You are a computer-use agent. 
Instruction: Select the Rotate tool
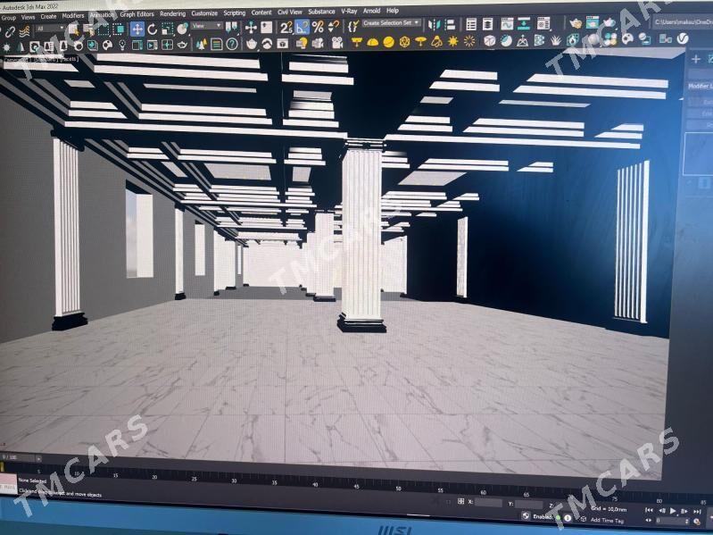pos(153,29)
